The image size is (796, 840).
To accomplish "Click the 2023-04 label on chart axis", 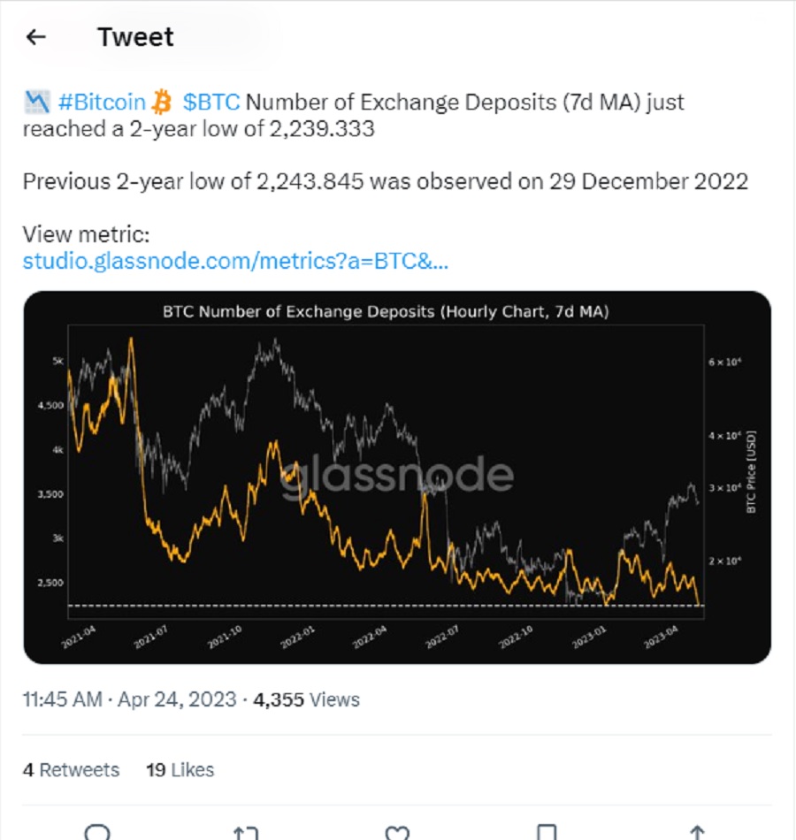I will point(661,637).
